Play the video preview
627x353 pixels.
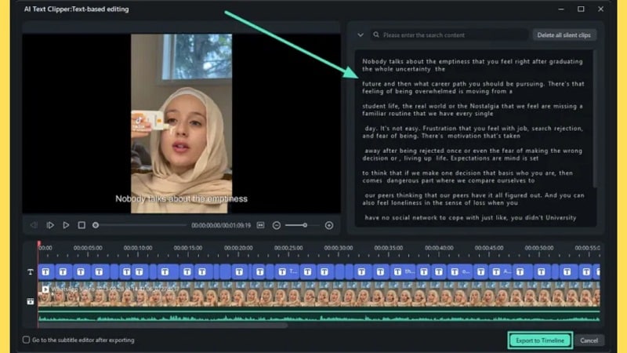click(x=66, y=225)
